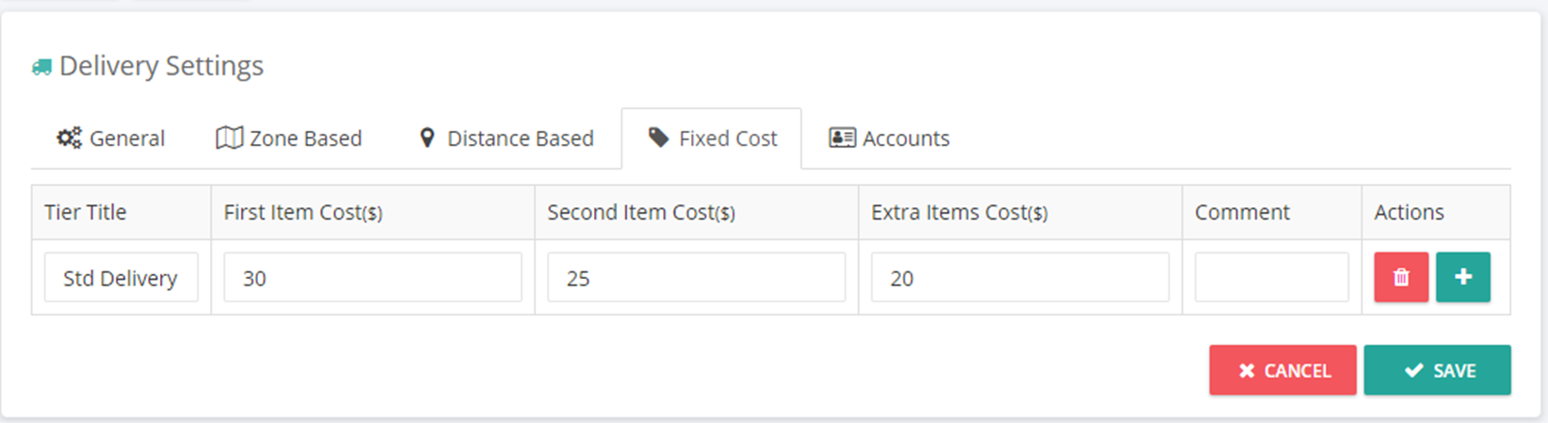1548x423 pixels.
Task: Cancel the delivery settings changes
Action: click(1282, 370)
